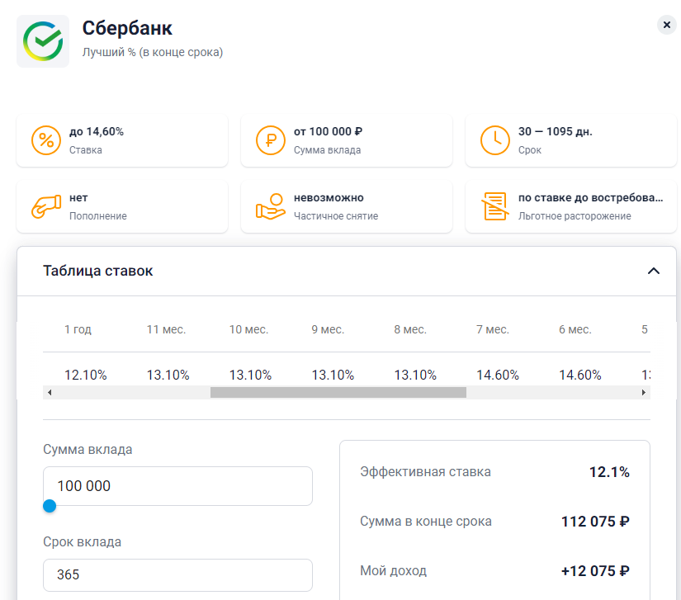This screenshot has width=681, height=600.
Task: Click the Срок вклада input with 365
Action: [x=177, y=574]
